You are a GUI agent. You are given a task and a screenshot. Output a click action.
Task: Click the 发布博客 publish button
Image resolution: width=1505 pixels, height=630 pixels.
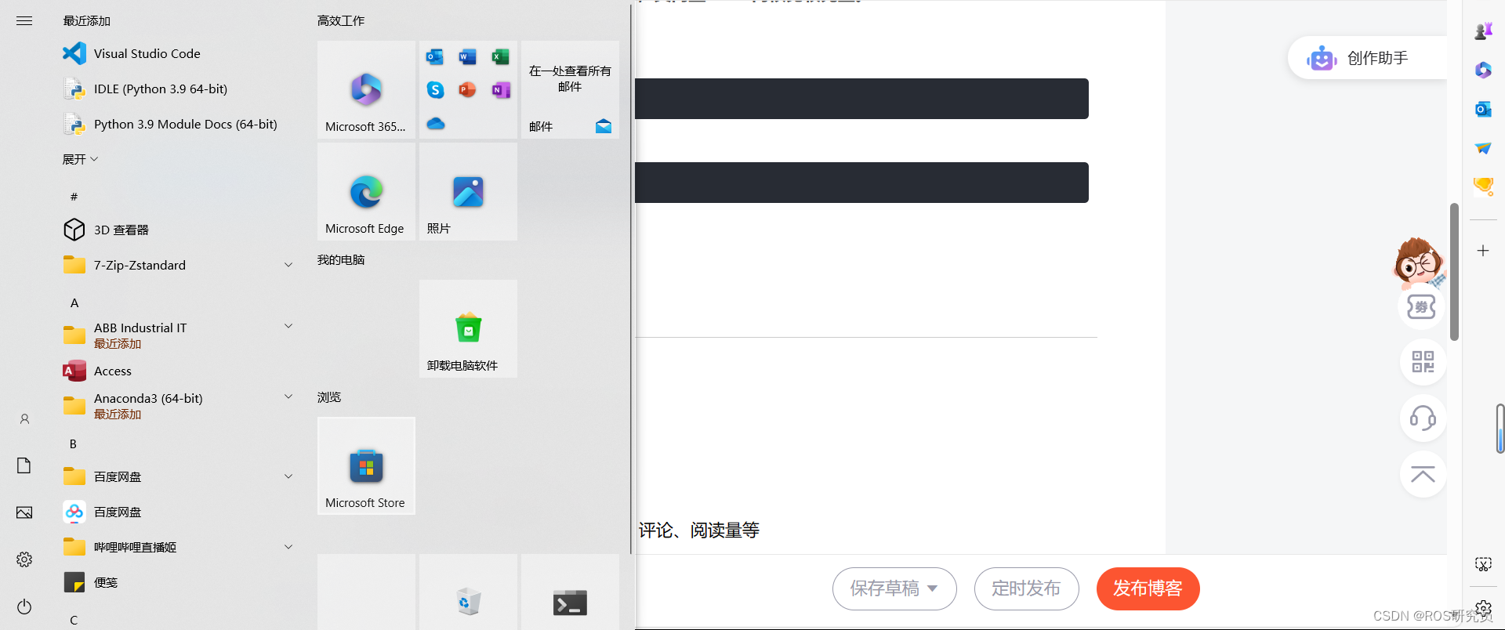point(1148,588)
